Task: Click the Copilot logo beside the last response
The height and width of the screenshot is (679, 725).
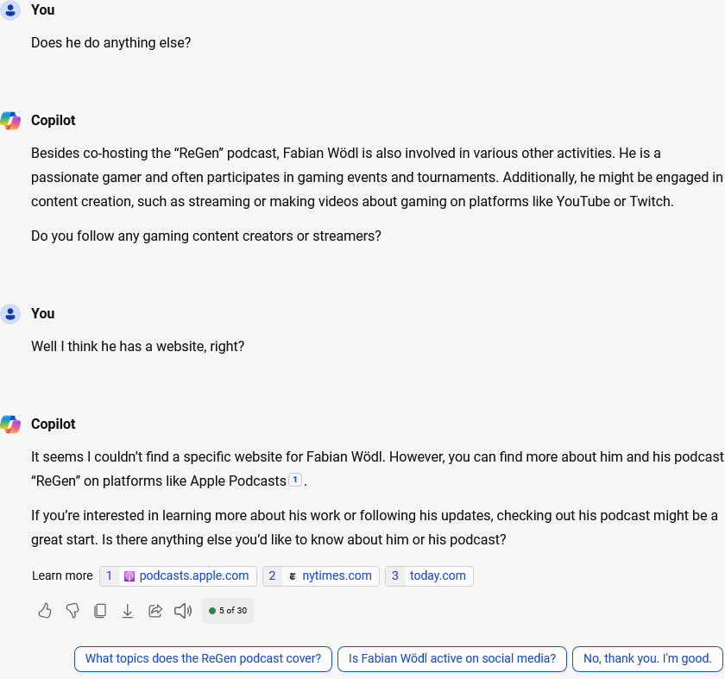Action: [x=10, y=424]
